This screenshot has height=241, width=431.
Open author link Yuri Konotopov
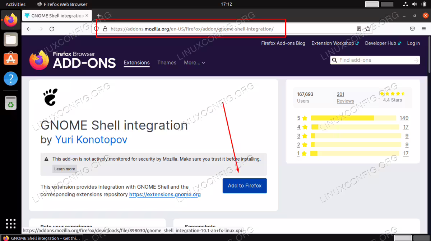tap(91, 140)
